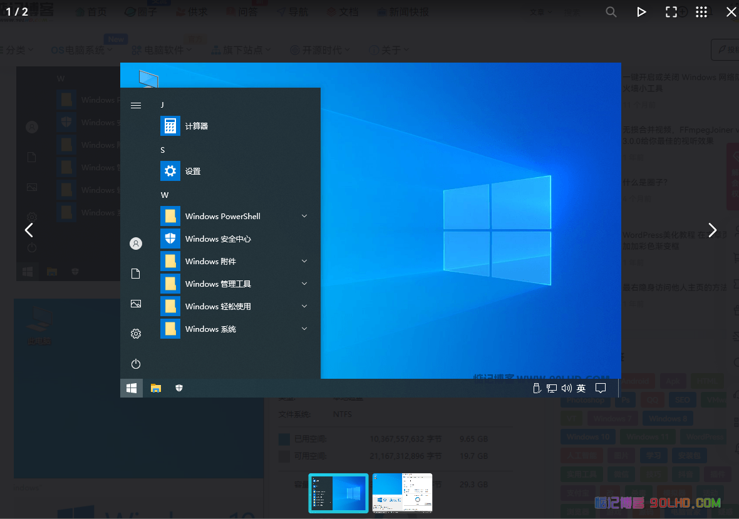Viewport: 739px width, 519px height.
Task: Click the 设置 app label
Action: click(x=193, y=172)
